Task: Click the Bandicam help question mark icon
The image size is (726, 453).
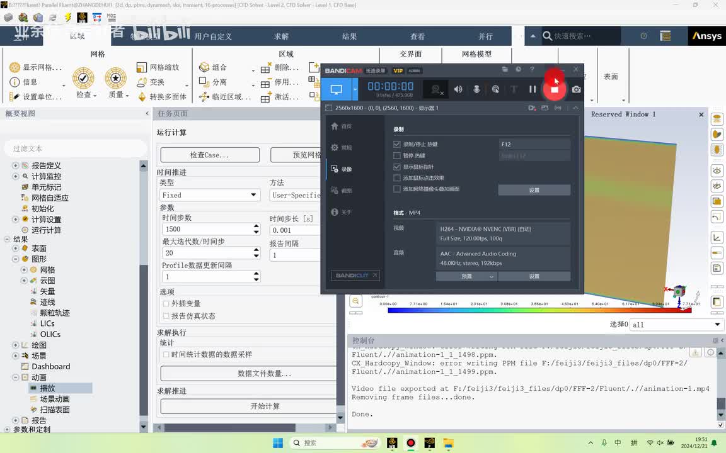Action: tap(532, 69)
